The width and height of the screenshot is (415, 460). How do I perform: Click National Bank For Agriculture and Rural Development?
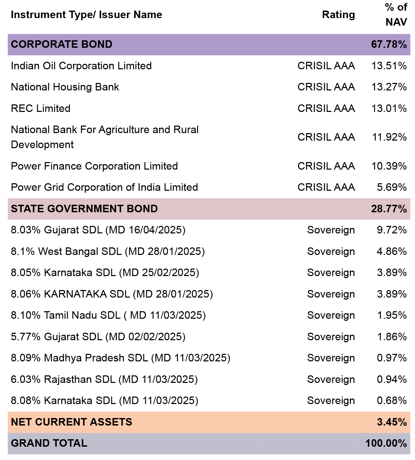(x=105, y=137)
